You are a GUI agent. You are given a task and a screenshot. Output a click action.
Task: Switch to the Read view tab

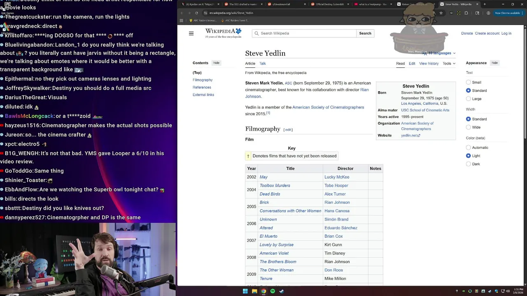[400, 63]
